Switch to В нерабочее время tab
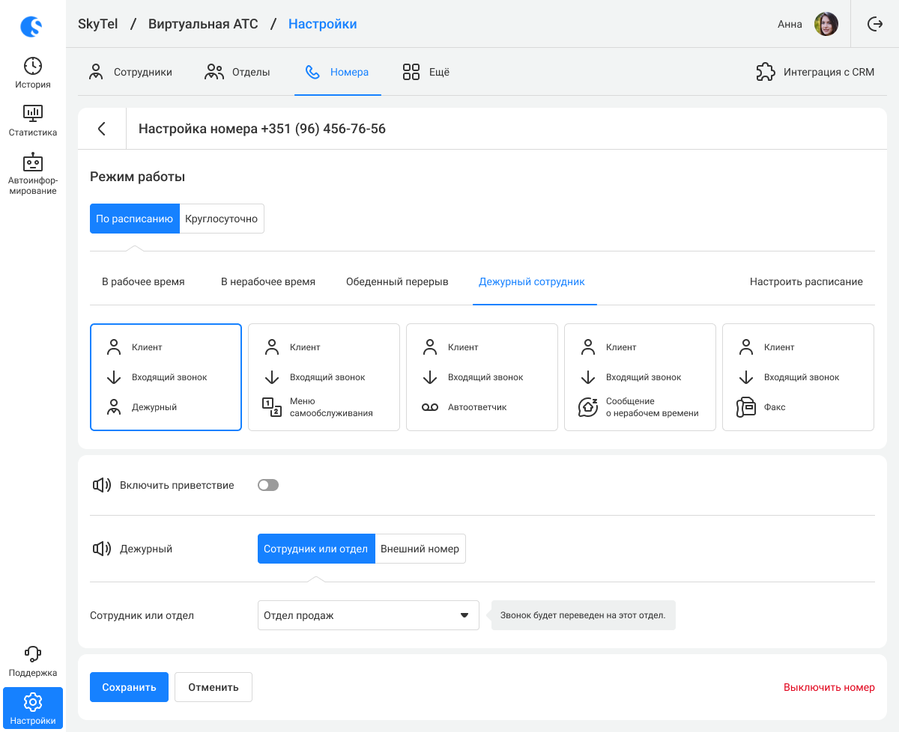Viewport: 899px width, 732px height. click(268, 281)
